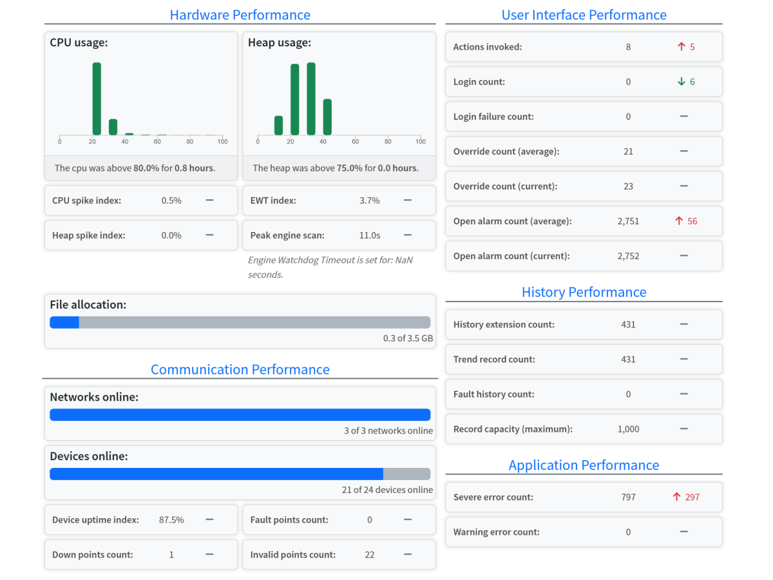
Task: Select the Device uptime index card
Action: (x=140, y=519)
